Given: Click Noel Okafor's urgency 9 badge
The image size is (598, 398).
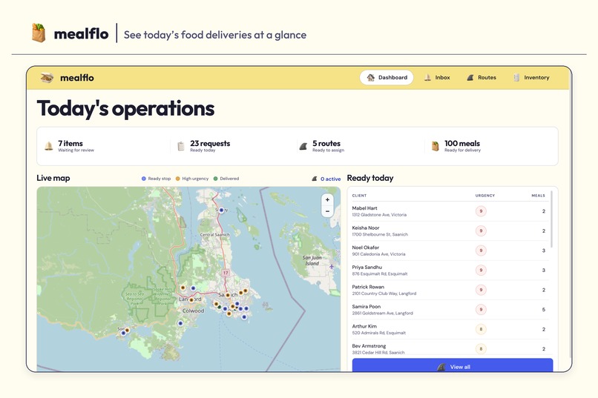Looking at the screenshot, I should click(481, 251).
